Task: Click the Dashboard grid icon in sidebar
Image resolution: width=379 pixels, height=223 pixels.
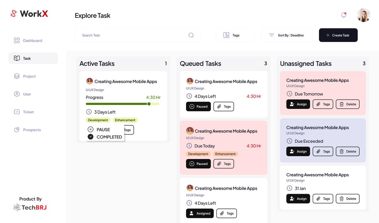Action: [x=17, y=41]
